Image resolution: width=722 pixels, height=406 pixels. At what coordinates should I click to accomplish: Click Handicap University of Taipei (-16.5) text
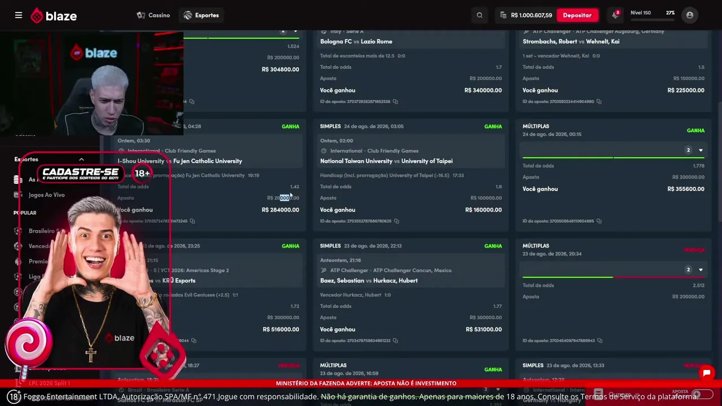(x=385, y=175)
